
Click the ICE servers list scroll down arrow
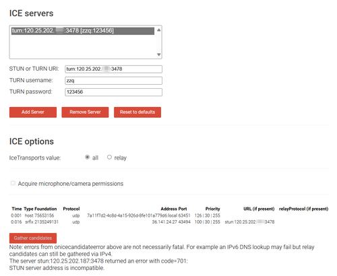[159, 55]
